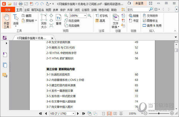Switch to facing pages view

[115, 113]
